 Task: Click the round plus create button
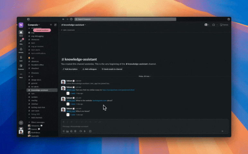tap(21, 123)
